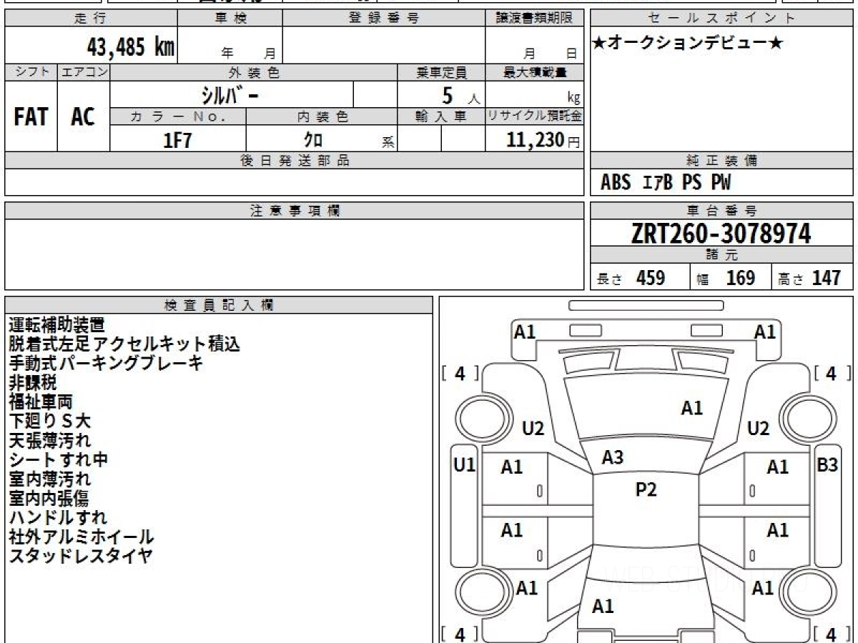858x643 pixels.
Task: Select the P2 roof mark on diagram
Action: (x=646, y=489)
